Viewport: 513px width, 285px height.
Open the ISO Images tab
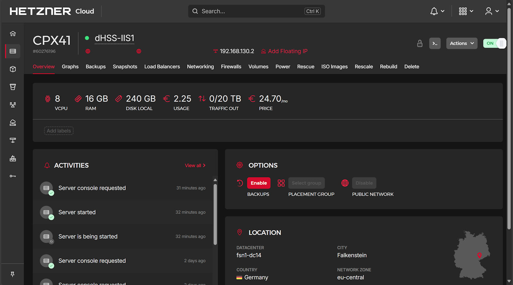coord(334,66)
